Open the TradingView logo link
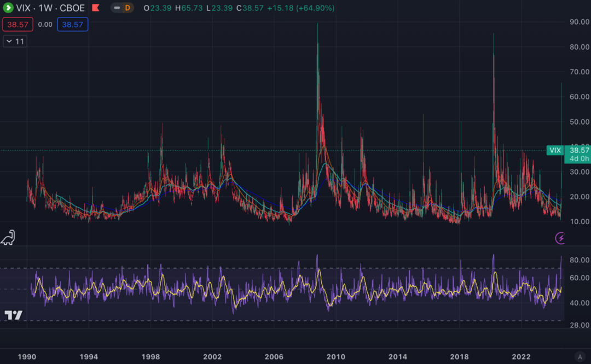 point(13,315)
